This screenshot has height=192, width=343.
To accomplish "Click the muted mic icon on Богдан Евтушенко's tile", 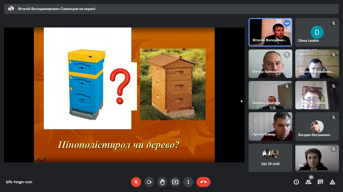I will tap(334, 117).
